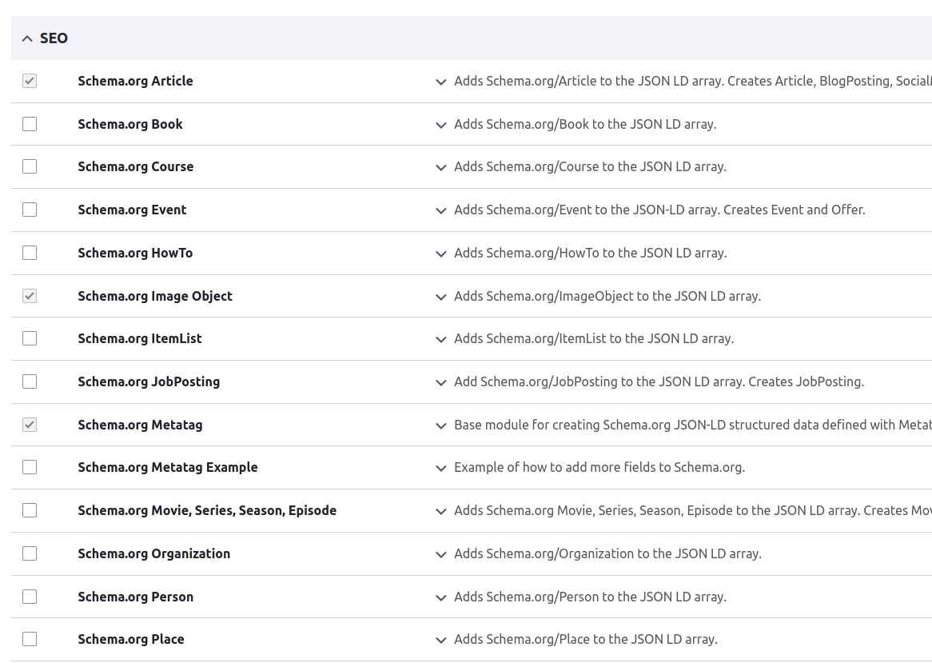Expand the Schema.org Organization description chevron

click(440, 555)
